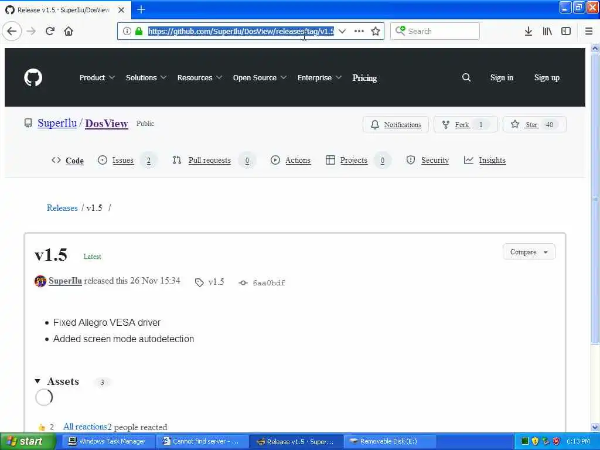
Task: Switch to the Code tab
Action: point(68,161)
